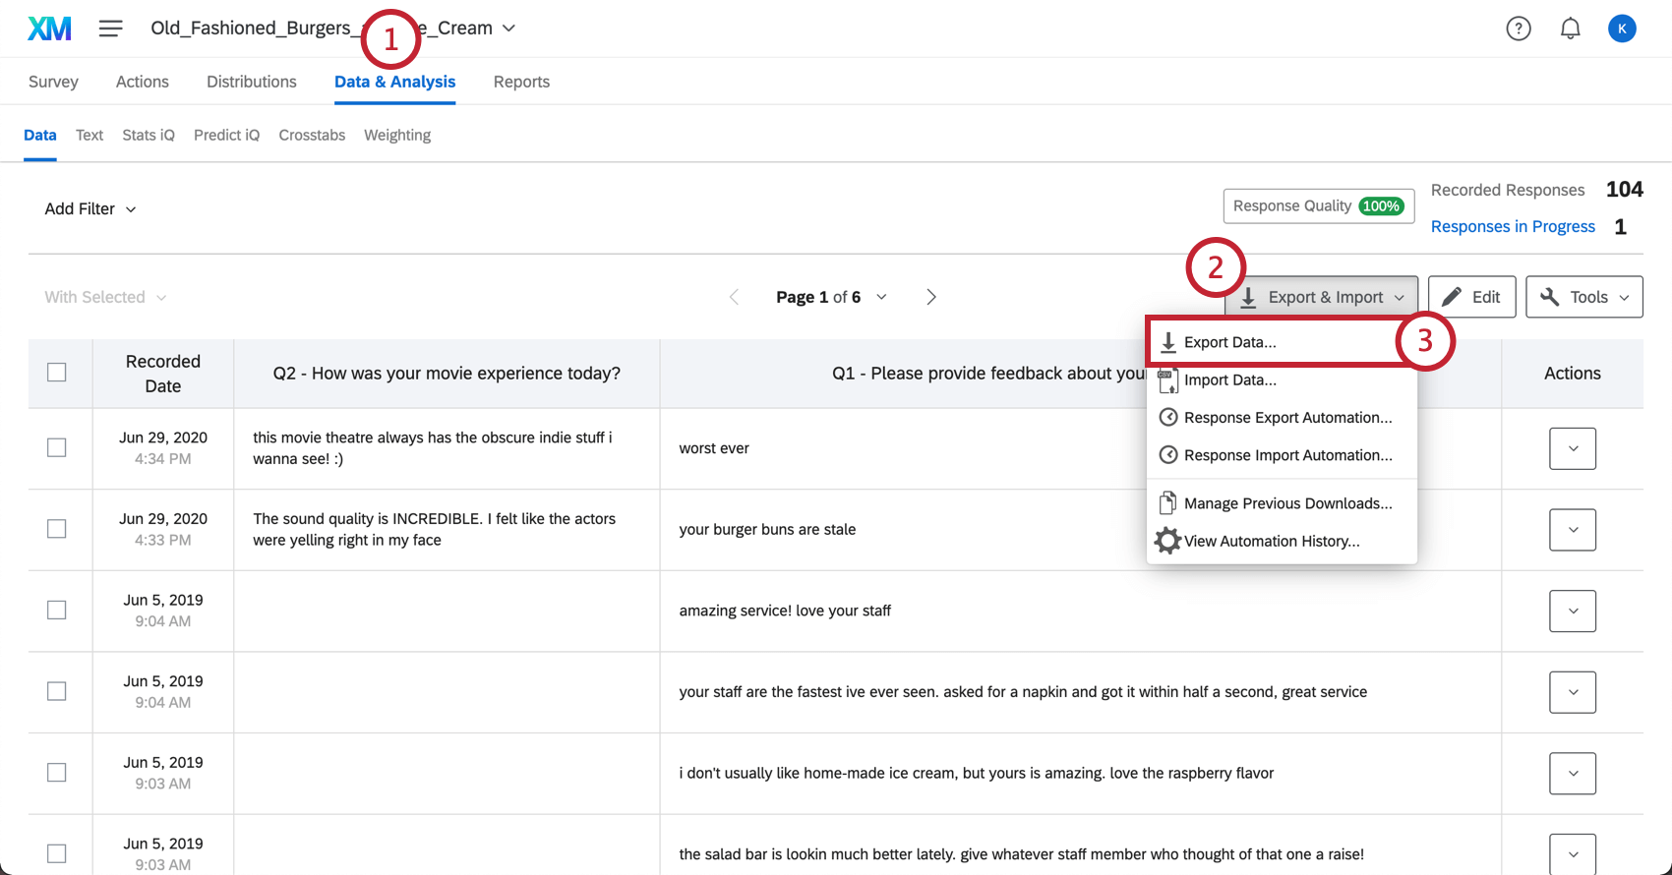Open the help question mark icon
The height and width of the screenshot is (875, 1672).
coord(1519,29)
